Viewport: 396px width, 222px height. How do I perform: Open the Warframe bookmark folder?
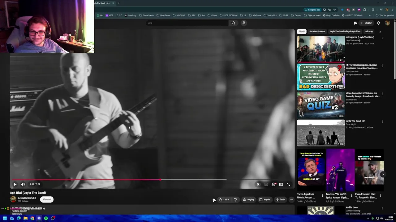coord(255,15)
